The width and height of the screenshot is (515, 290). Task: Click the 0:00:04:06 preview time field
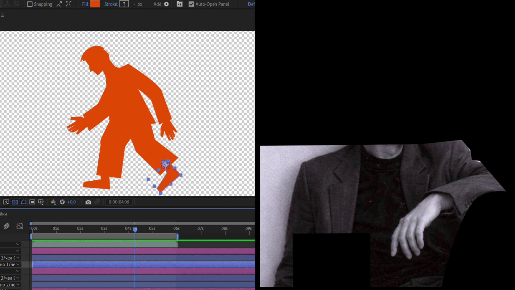(x=119, y=202)
